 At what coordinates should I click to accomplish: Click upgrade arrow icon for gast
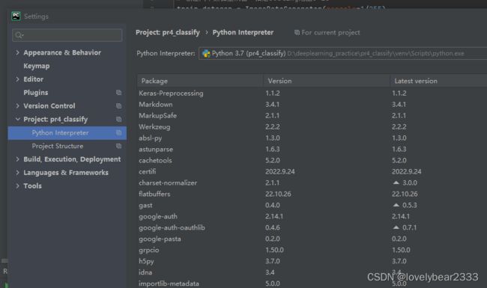(396, 205)
